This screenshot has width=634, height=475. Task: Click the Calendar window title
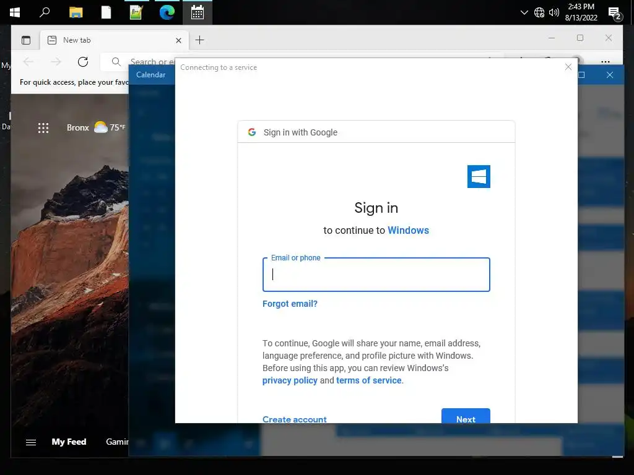point(151,75)
